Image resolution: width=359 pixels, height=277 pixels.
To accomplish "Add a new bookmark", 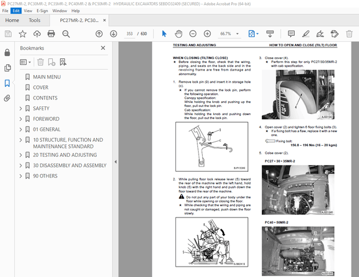I will [52, 62].
